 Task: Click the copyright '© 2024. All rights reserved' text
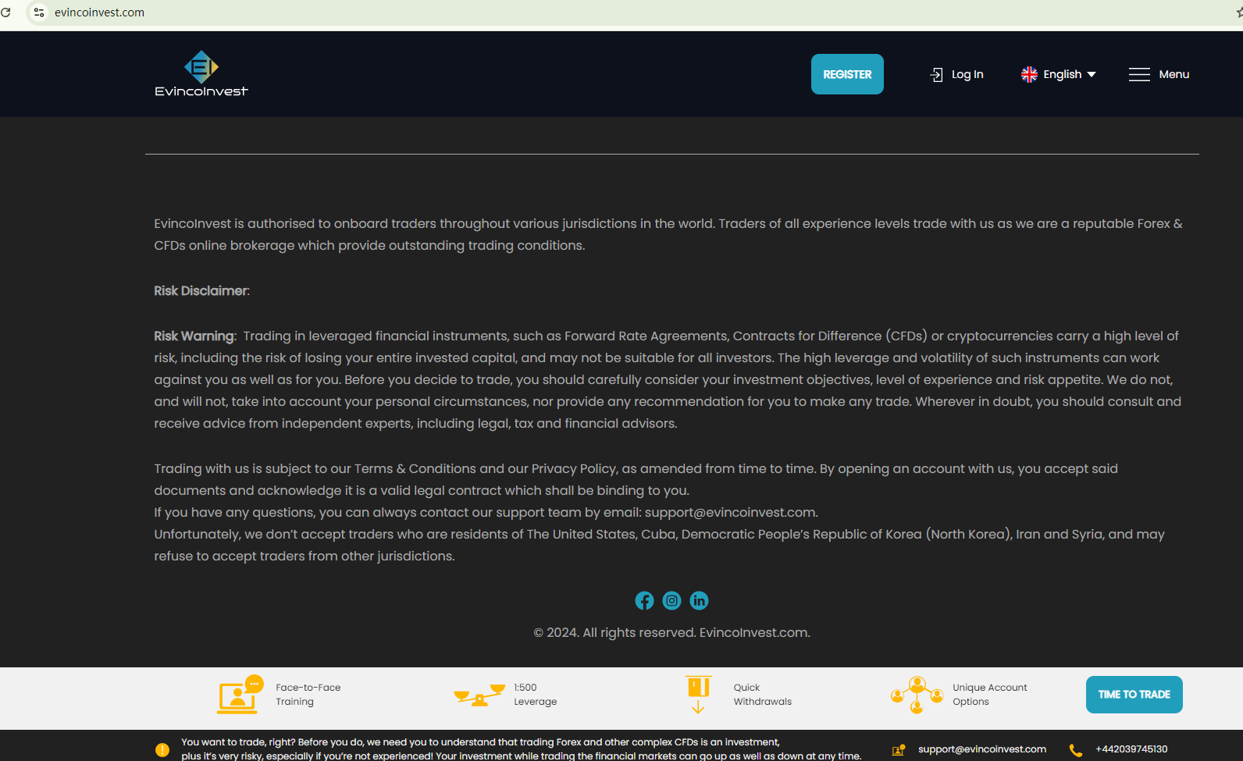coord(614,633)
